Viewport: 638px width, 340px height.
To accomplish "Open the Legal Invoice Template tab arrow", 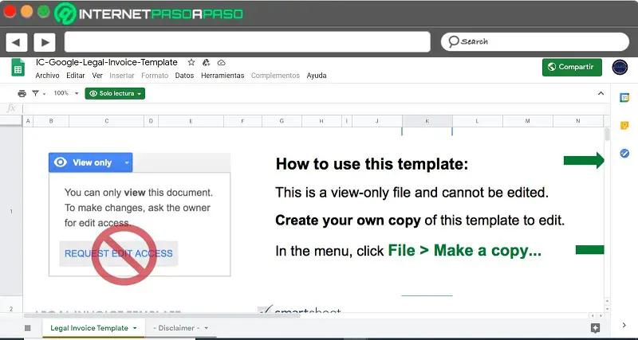I will (x=135, y=328).
